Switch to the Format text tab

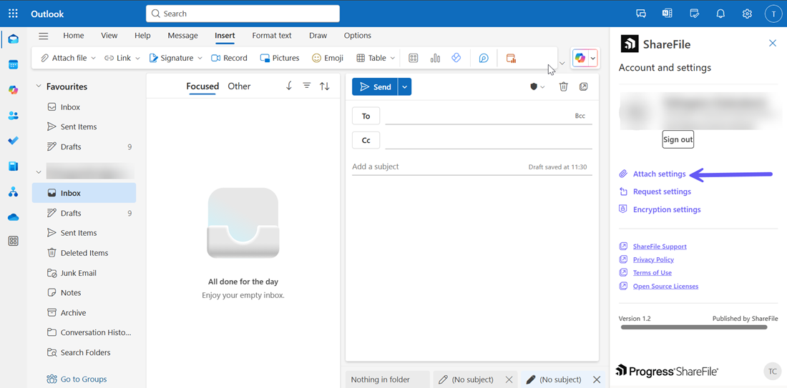271,36
